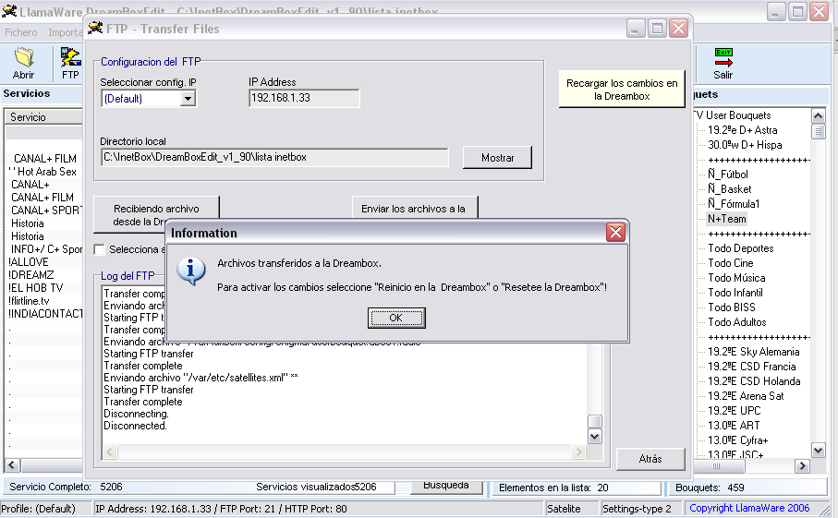Image resolution: width=838 pixels, height=518 pixels.
Task: Select the 19.2ºE CSD Francia bouquet
Action: point(751,367)
